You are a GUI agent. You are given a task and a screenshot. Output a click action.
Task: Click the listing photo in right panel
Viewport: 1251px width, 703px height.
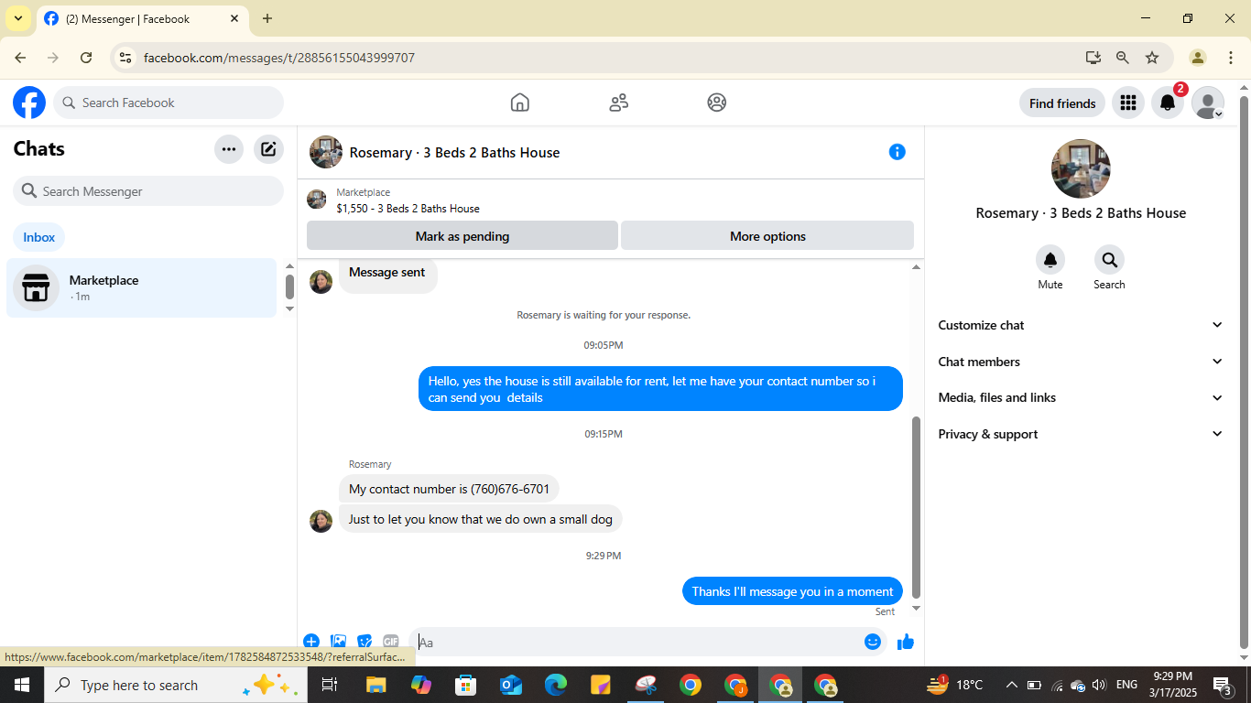(x=1081, y=168)
